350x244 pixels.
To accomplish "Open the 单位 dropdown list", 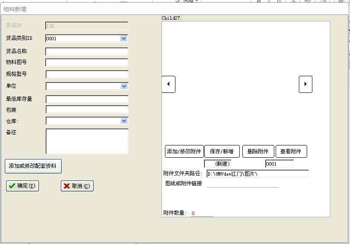I will (x=124, y=86).
